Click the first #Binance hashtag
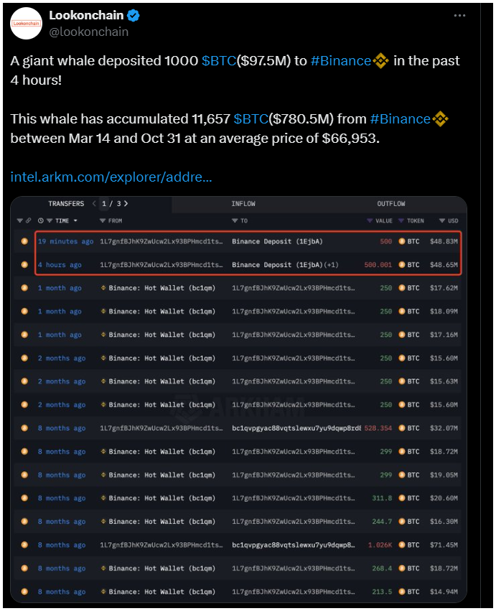 pos(341,61)
